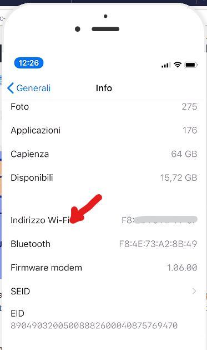
Task: Select the Capienza row label
Action: (x=29, y=154)
